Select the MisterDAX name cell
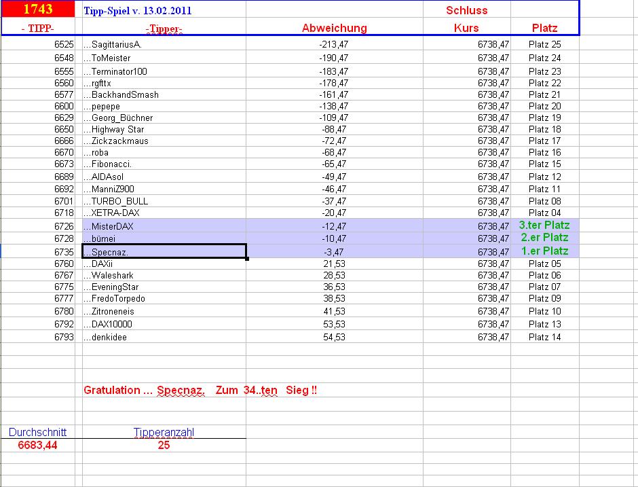This screenshot has width=638, height=487. click(x=164, y=226)
